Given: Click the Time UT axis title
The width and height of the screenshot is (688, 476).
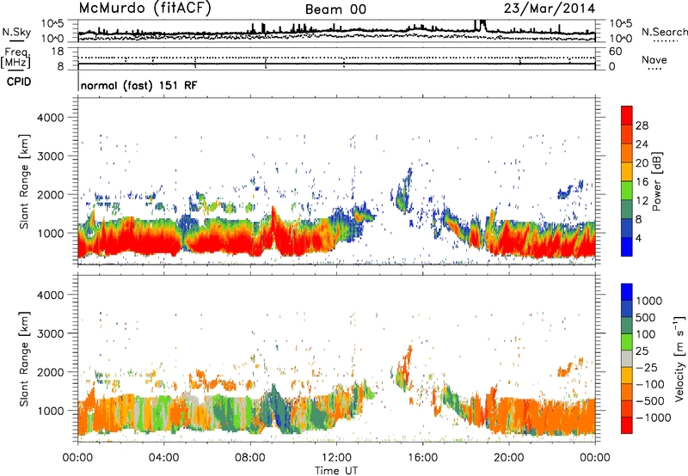Looking at the screenshot, I should 336,471.
